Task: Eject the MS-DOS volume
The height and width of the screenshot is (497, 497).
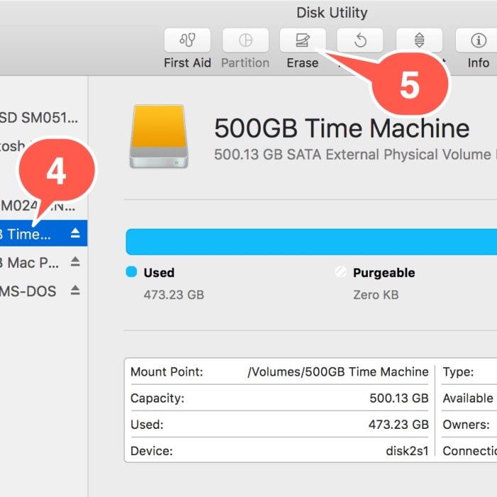Action: tap(75, 290)
